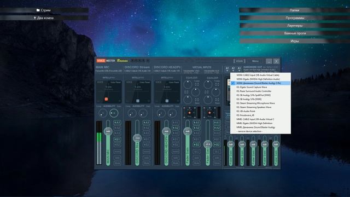Click the middle EQ knob on second virtual input
Viewport: 350px width, 197px height.
(x=215, y=92)
